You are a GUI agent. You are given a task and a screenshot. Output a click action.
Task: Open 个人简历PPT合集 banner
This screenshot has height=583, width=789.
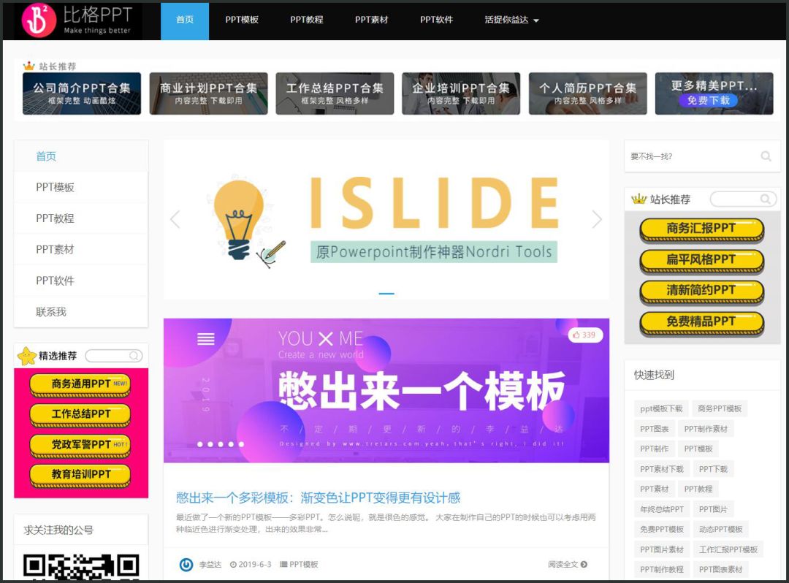pyautogui.click(x=587, y=94)
